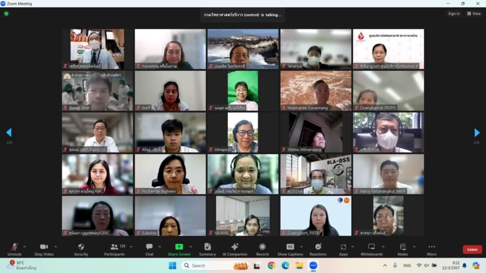Select VILAVAL's video tile
Screen dimensions: 486x273
tap(243, 216)
